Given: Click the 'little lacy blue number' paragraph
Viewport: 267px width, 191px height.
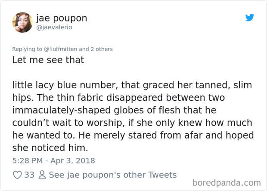Looking at the screenshot, I should click(133, 116).
